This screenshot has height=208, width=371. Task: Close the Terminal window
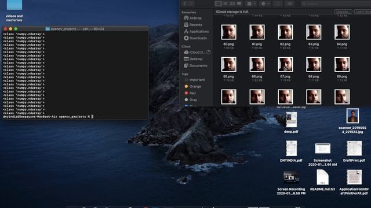(5, 29)
